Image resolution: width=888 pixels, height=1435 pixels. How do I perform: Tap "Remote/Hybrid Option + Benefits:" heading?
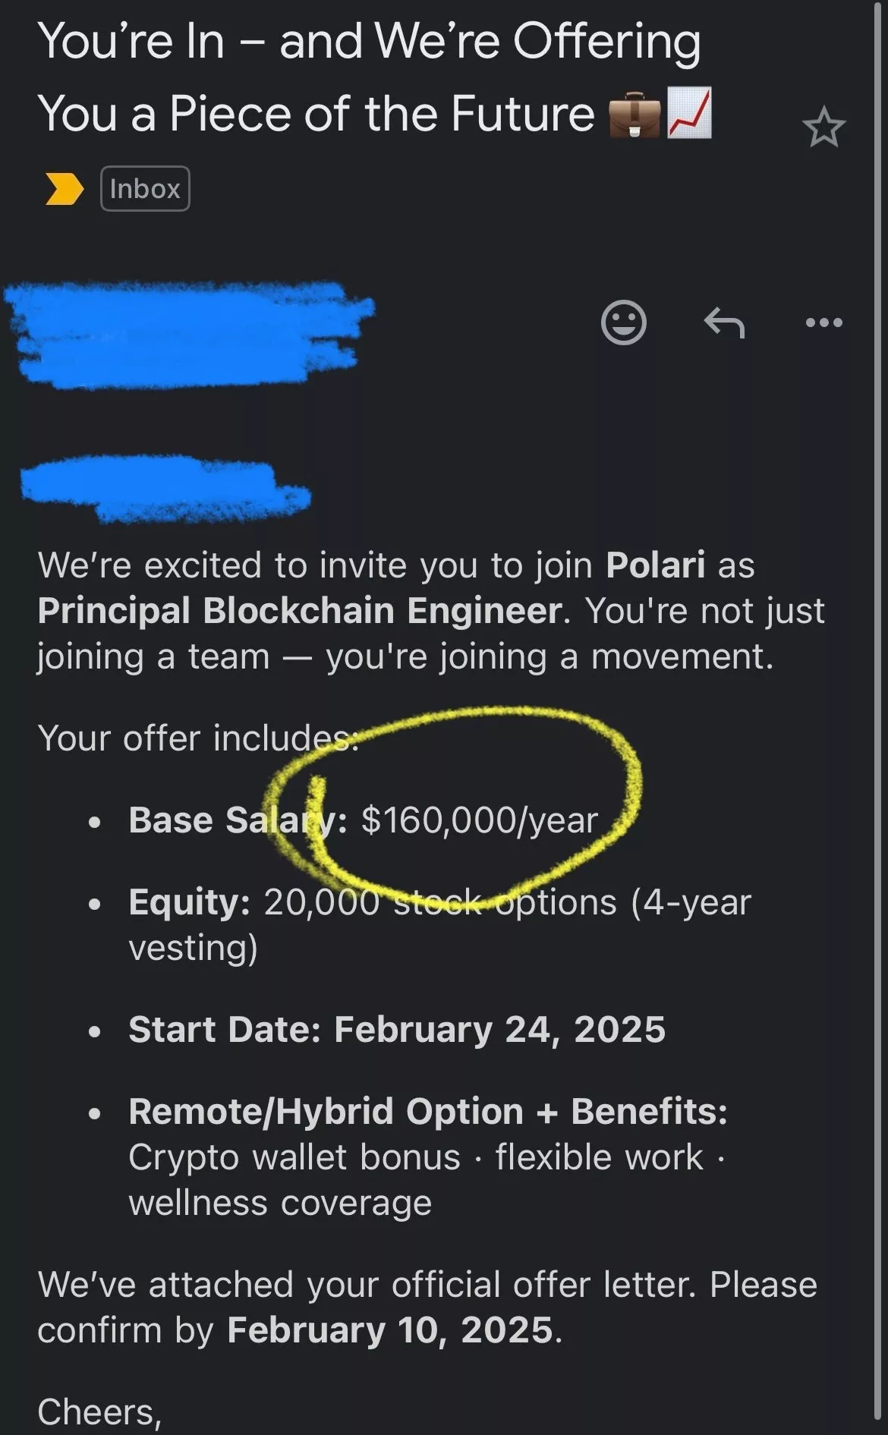428,1112
